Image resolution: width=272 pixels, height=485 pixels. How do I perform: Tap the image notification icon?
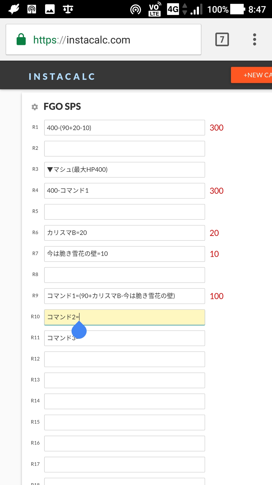click(x=50, y=9)
